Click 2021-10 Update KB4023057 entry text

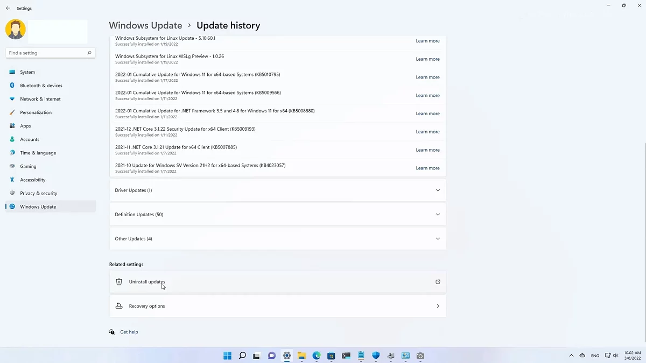click(x=200, y=166)
